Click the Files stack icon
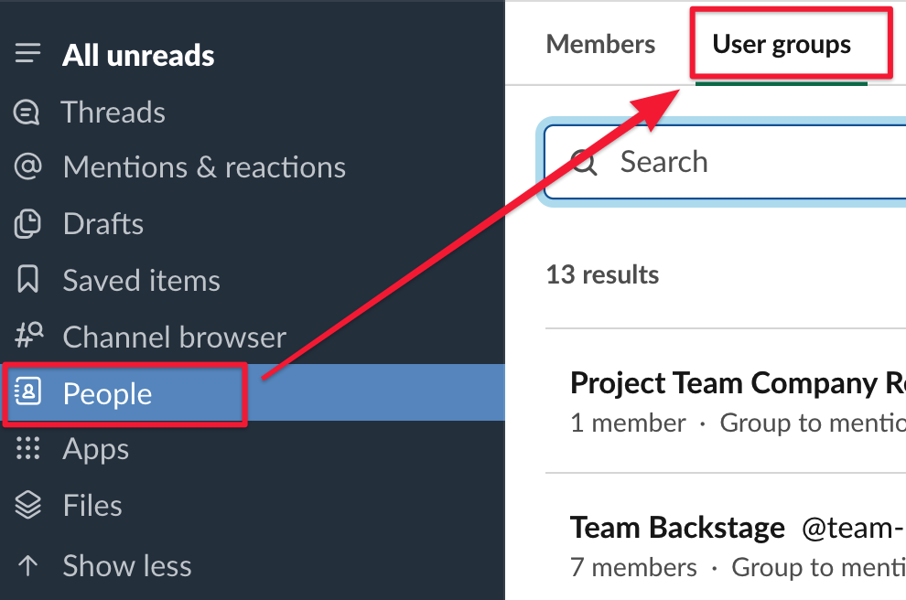 [28, 505]
